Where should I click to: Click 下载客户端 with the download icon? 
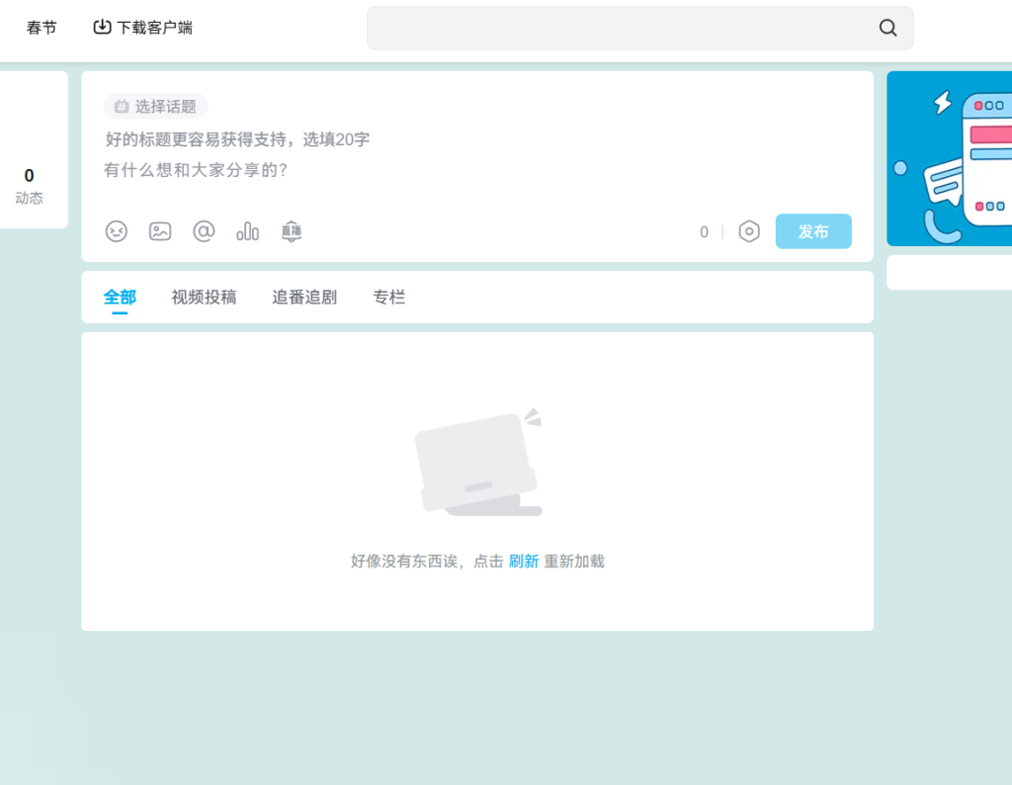[143, 28]
